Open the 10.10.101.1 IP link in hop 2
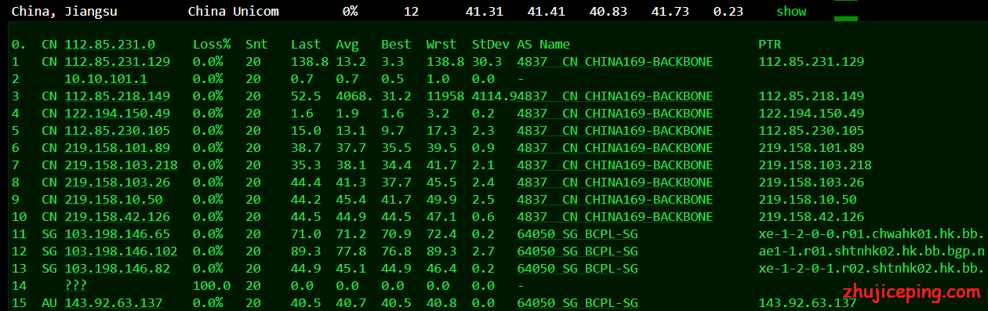Image resolution: width=988 pixels, height=311 pixels. click(x=106, y=79)
